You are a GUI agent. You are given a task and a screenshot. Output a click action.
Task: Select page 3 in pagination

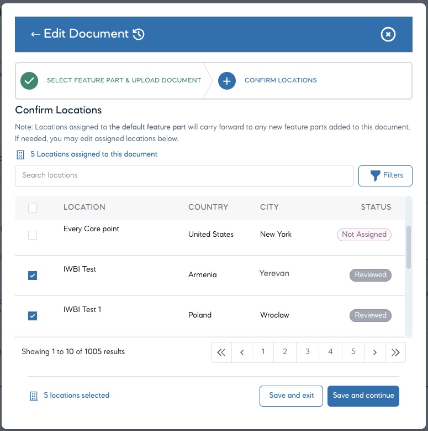click(x=308, y=352)
